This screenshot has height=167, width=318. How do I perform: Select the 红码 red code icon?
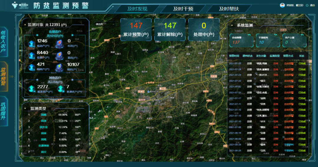[x=59, y=44]
